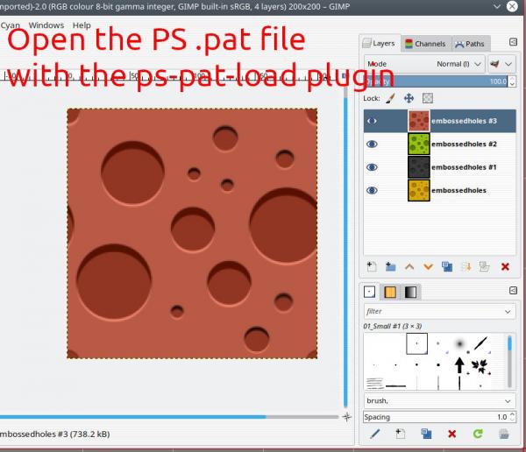Click the brush filter field
This screenshot has height=452, width=526.
(433, 312)
